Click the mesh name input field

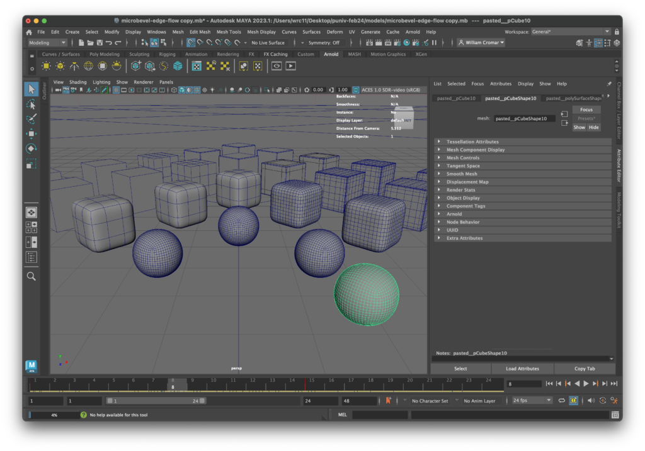(x=524, y=118)
